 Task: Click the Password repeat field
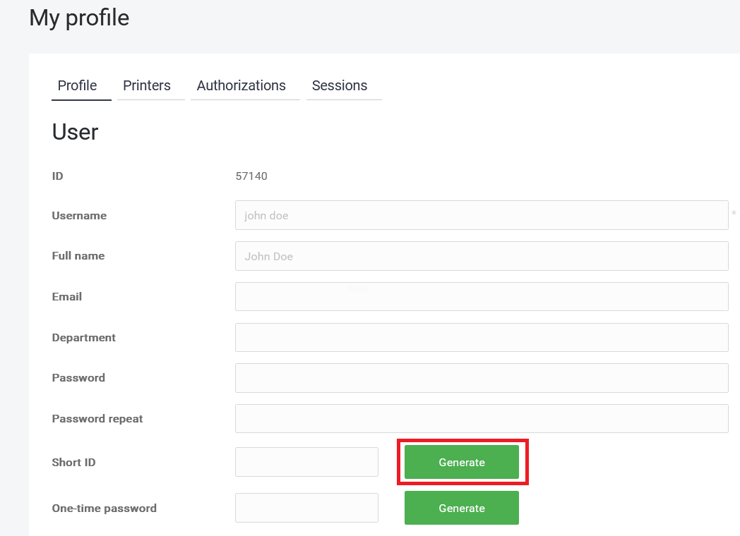(x=482, y=419)
